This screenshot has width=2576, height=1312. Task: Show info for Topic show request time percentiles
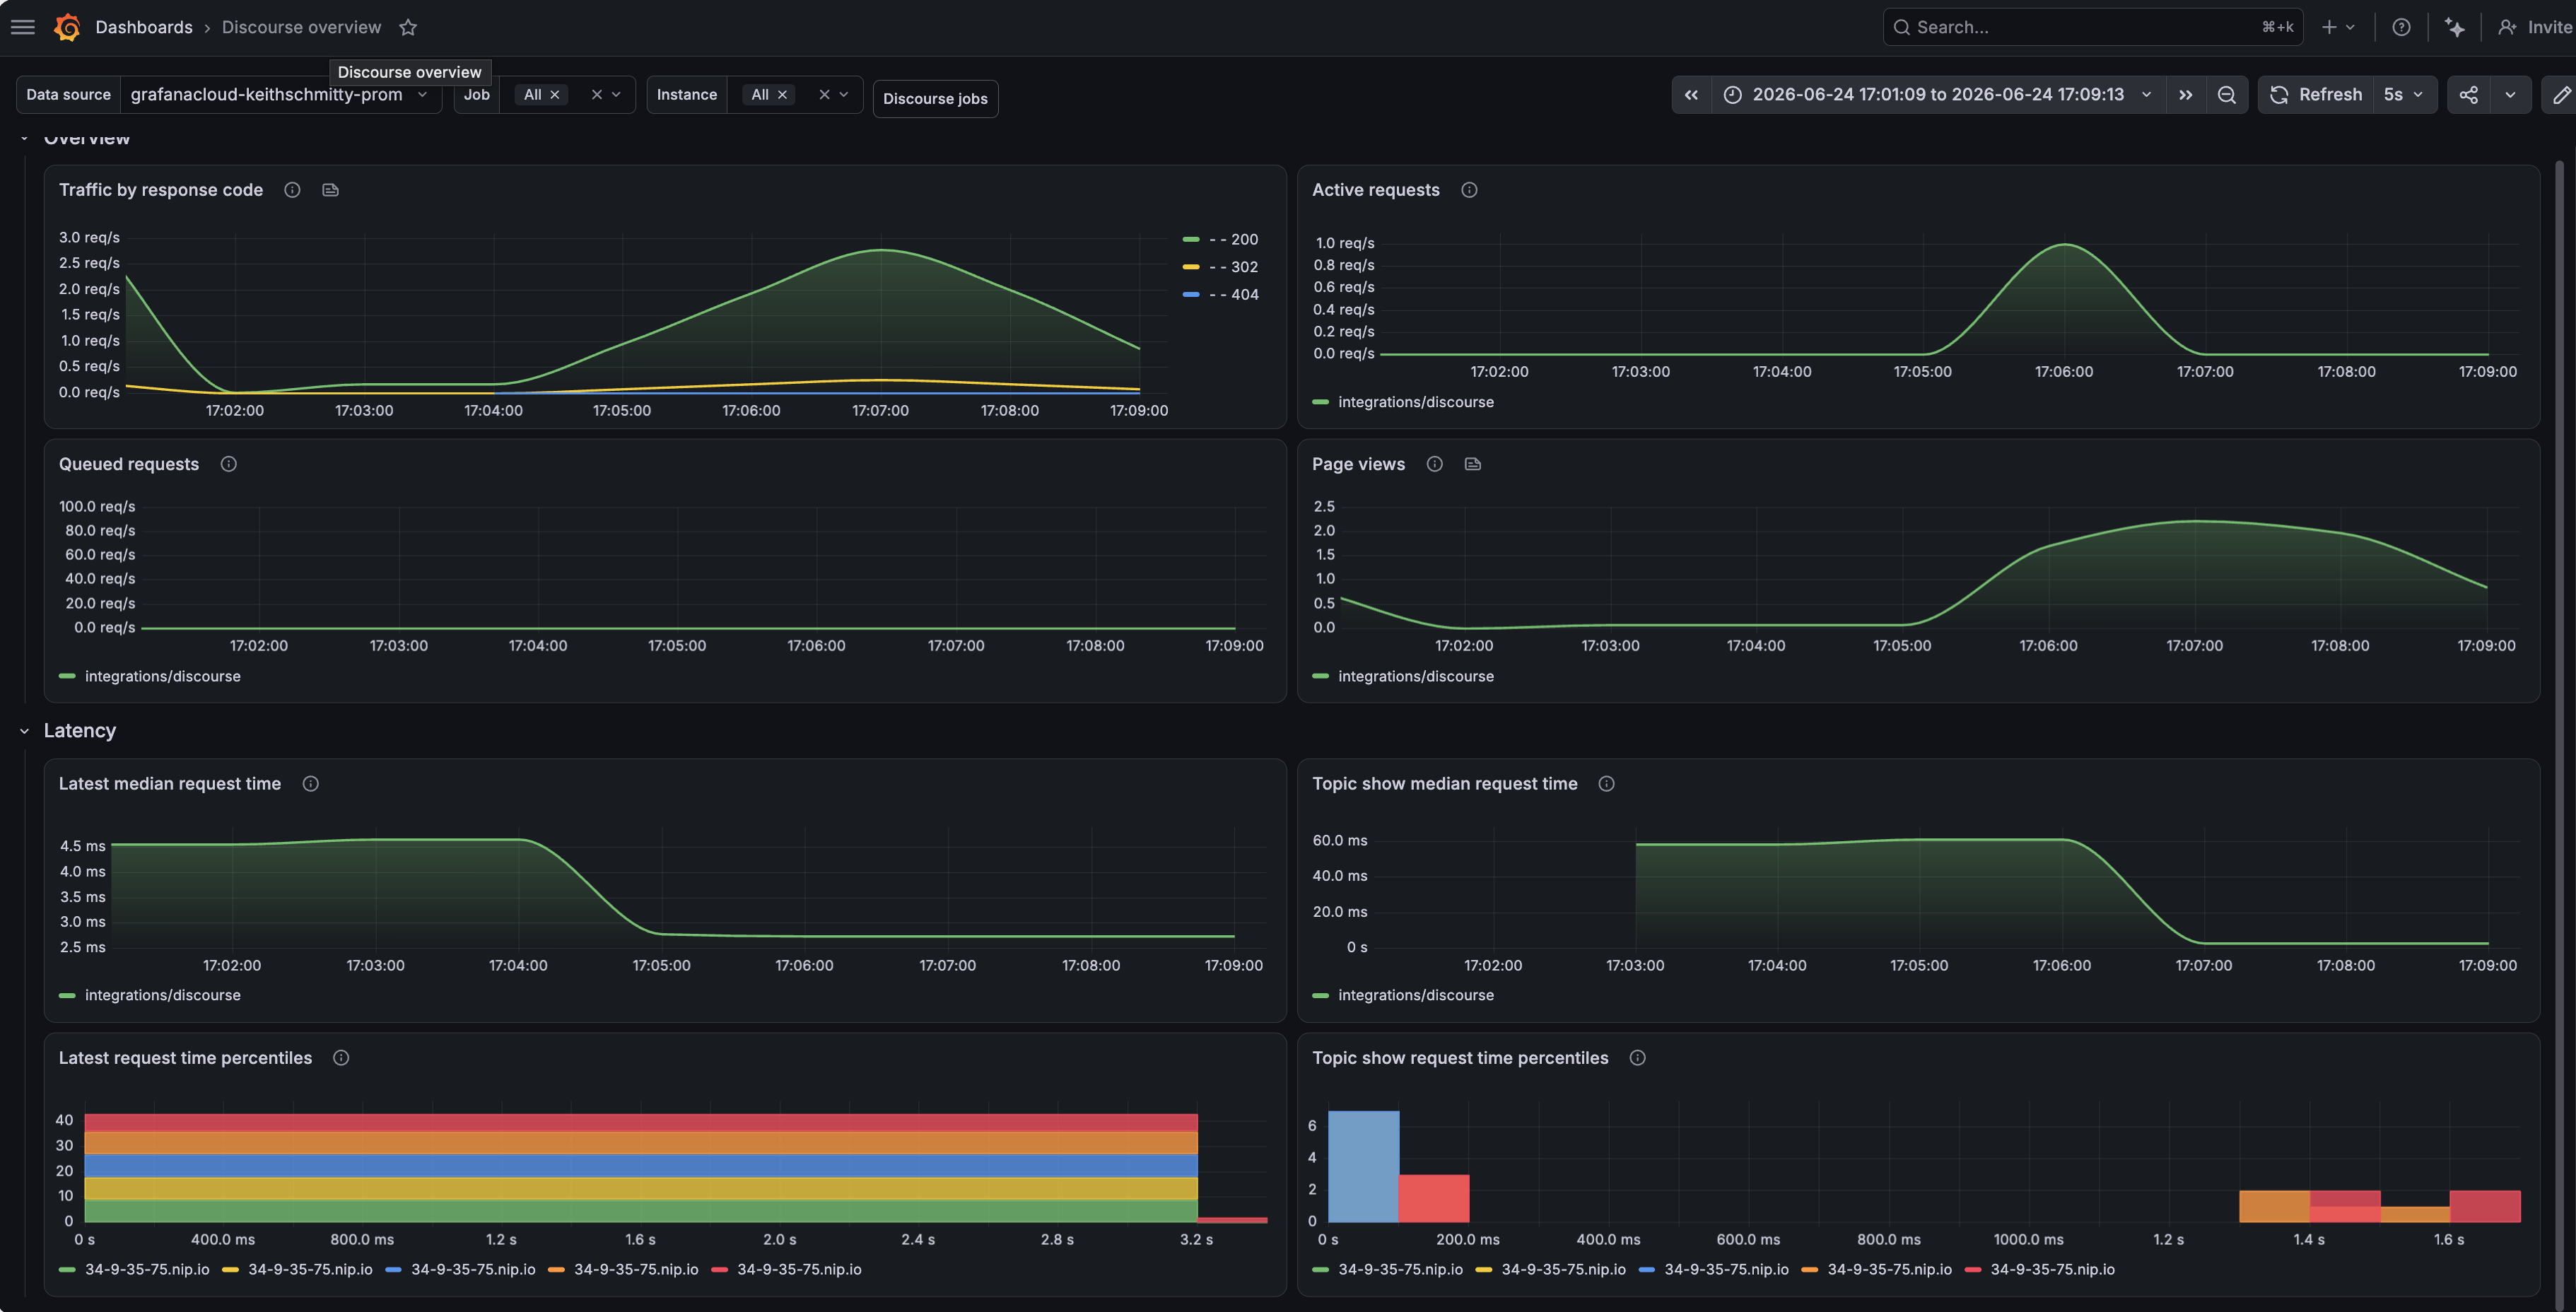tap(1638, 1058)
